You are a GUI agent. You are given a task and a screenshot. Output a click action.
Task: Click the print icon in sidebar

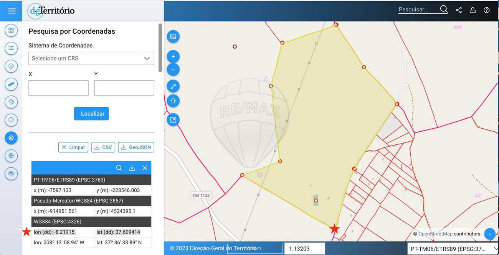click(x=11, y=174)
